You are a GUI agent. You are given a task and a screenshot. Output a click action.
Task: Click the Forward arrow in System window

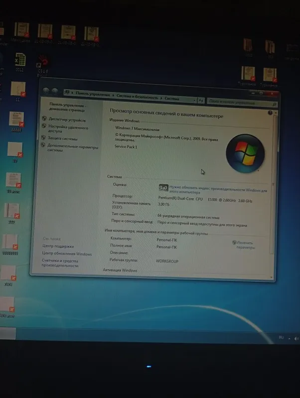coord(55,91)
